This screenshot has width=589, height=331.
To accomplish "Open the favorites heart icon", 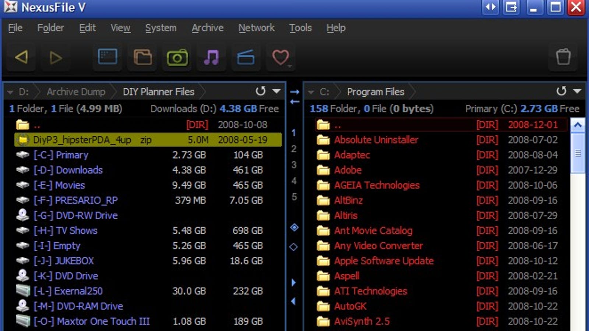I will (281, 57).
